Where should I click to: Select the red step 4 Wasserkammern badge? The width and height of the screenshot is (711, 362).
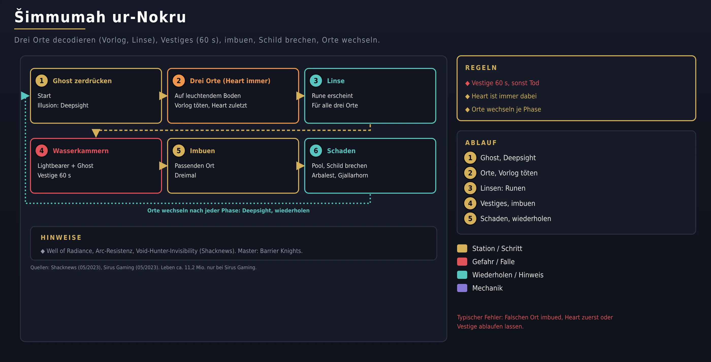[x=42, y=151]
